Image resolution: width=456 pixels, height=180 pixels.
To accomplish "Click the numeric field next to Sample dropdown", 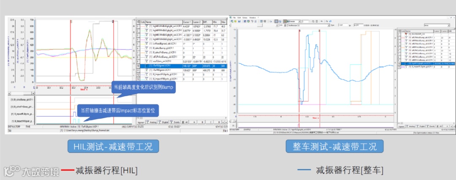I will pyautogui.click(x=305, y=21).
